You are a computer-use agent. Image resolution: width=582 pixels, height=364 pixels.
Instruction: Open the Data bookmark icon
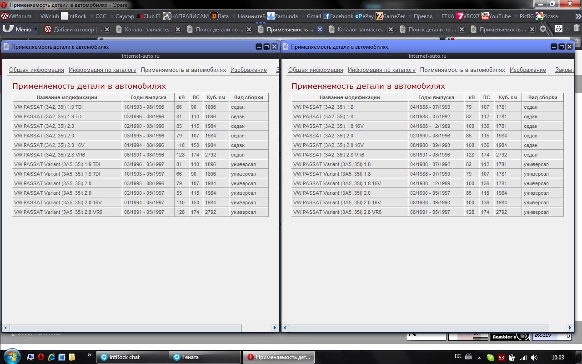click(214, 16)
